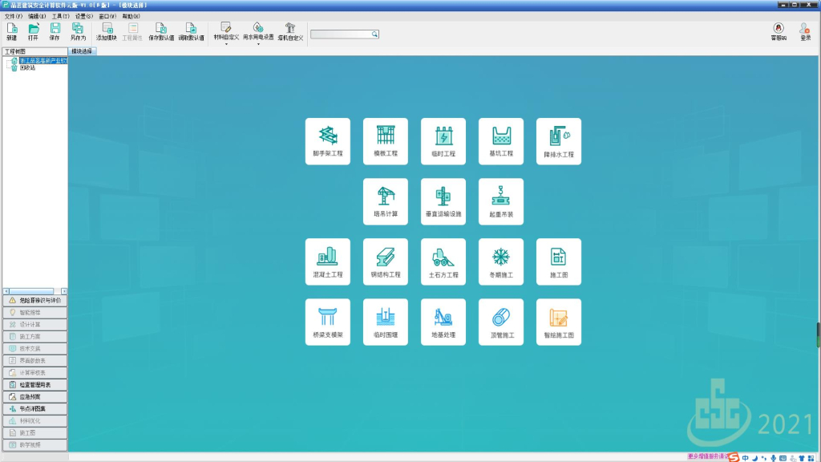Open the 施工图 module tile in the grid

pyautogui.click(x=559, y=262)
